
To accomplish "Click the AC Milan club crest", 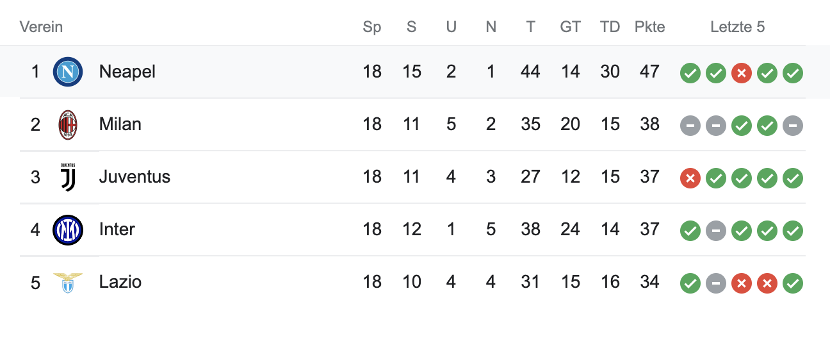I will [67, 124].
